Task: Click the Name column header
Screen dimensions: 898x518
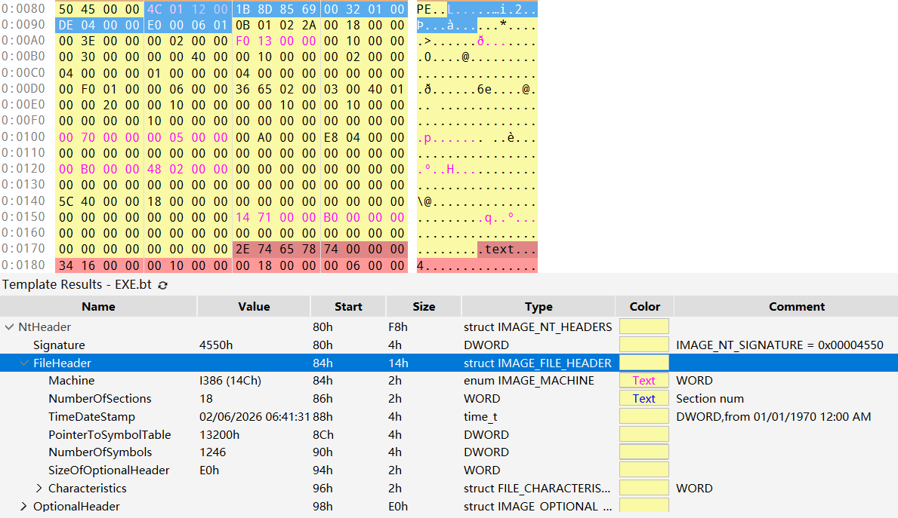Action: point(98,307)
